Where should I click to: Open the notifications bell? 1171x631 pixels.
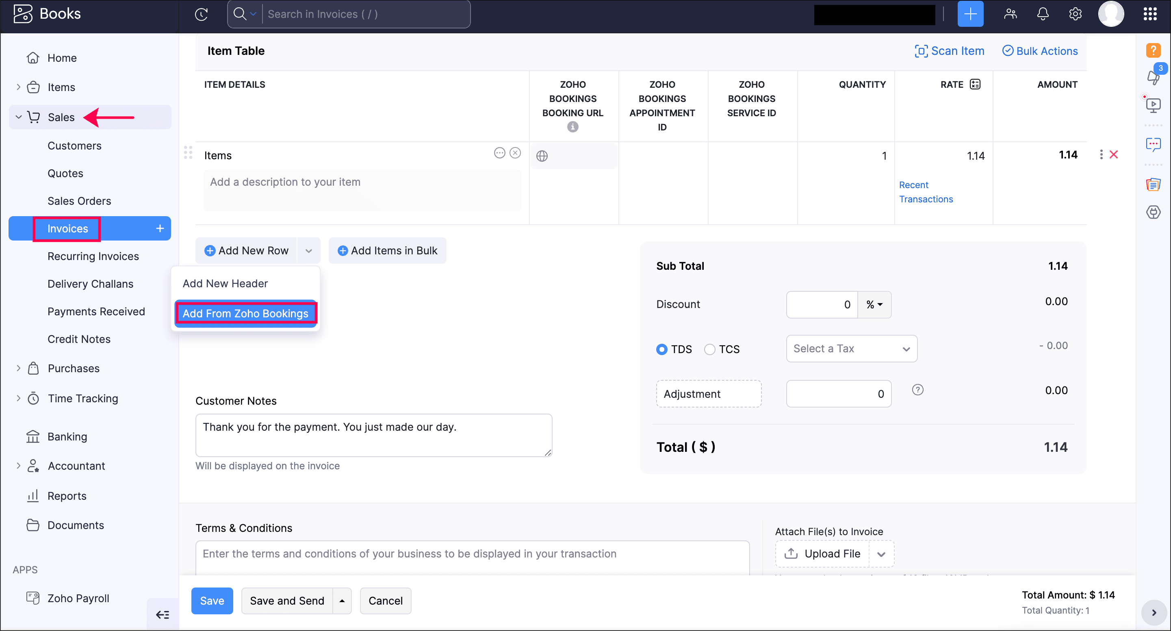1042,14
